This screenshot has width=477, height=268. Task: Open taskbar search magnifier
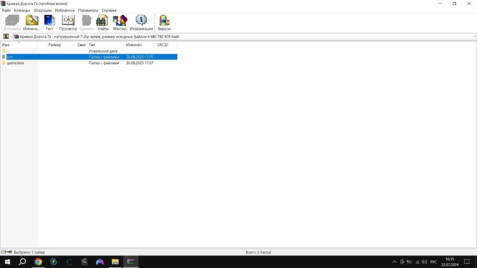22,262
